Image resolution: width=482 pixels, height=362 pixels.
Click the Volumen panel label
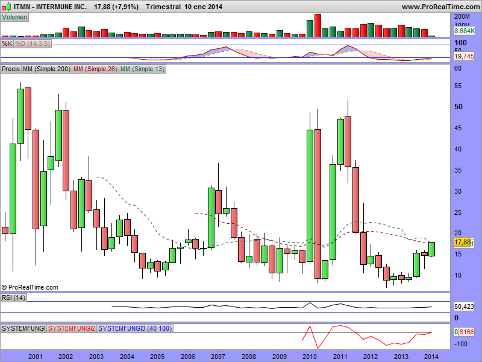15,17
